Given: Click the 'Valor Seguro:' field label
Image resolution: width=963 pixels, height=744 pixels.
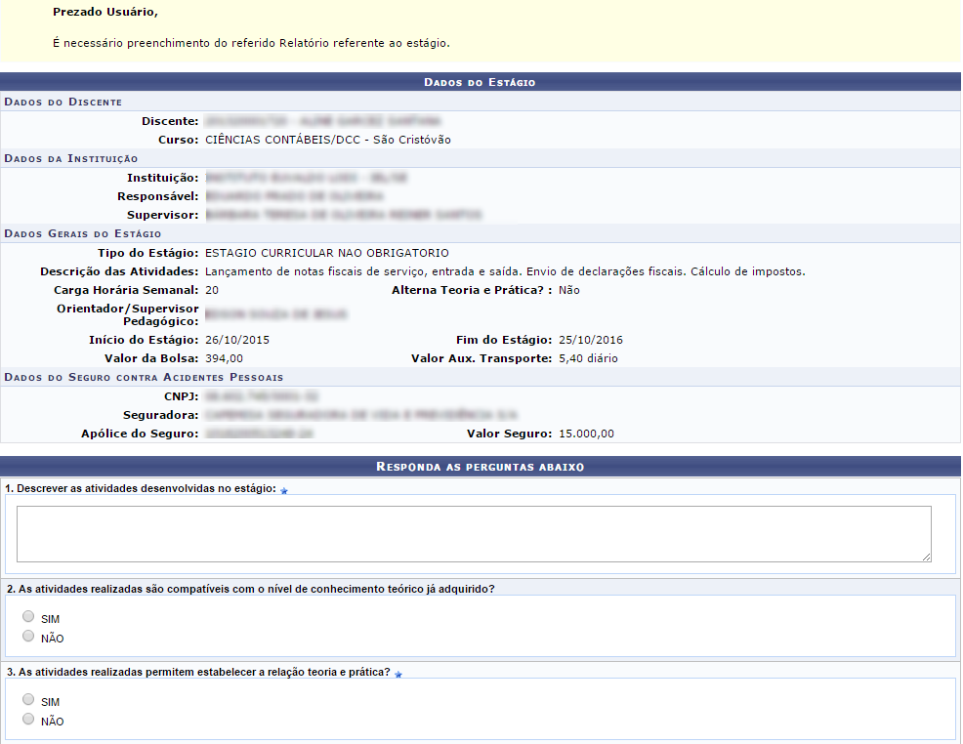Looking at the screenshot, I should pyautogui.click(x=510, y=434).
